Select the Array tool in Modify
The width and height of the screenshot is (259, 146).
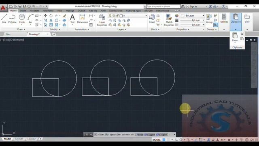tap(57, 25)
